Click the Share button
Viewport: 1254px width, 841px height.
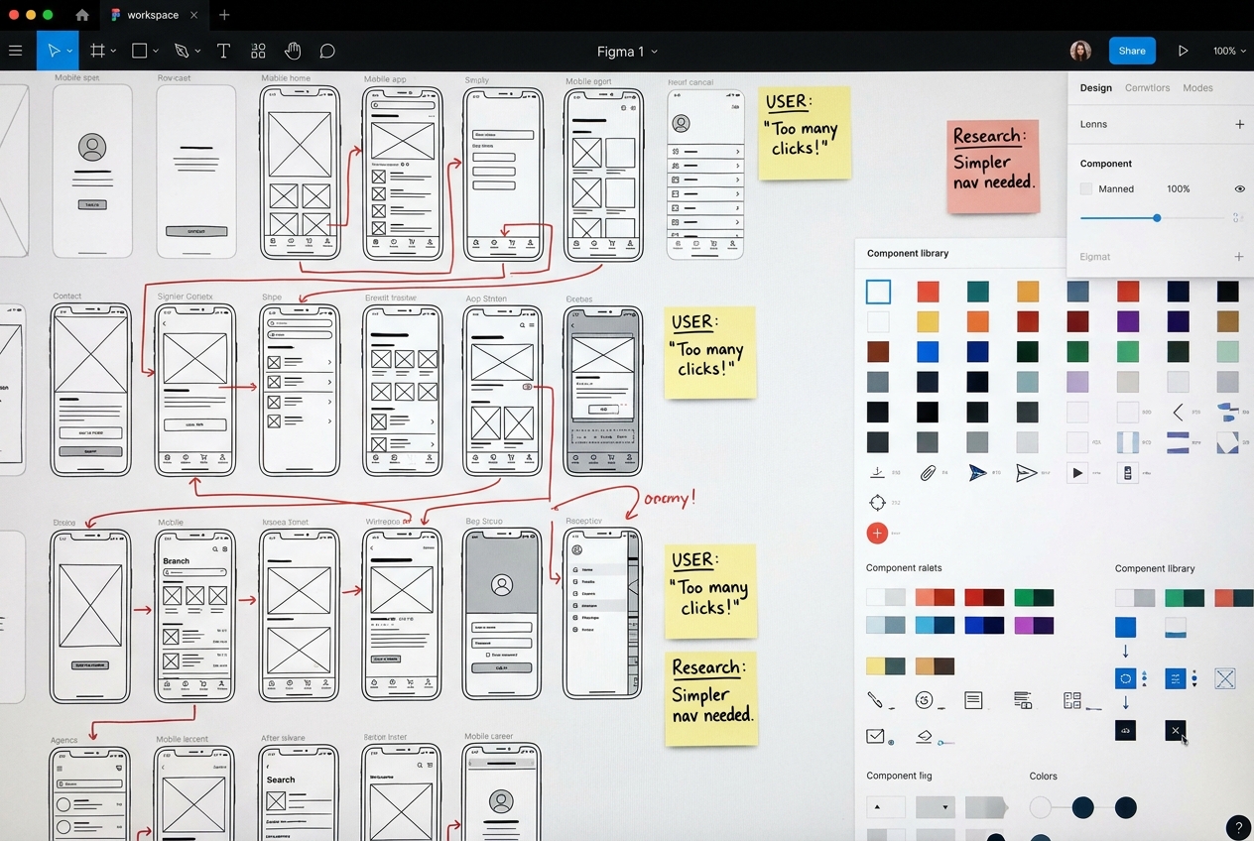point(1132,51)
